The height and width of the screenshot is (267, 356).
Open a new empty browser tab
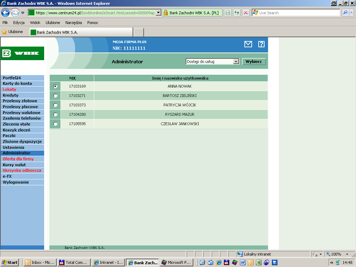tap(138, 32)
